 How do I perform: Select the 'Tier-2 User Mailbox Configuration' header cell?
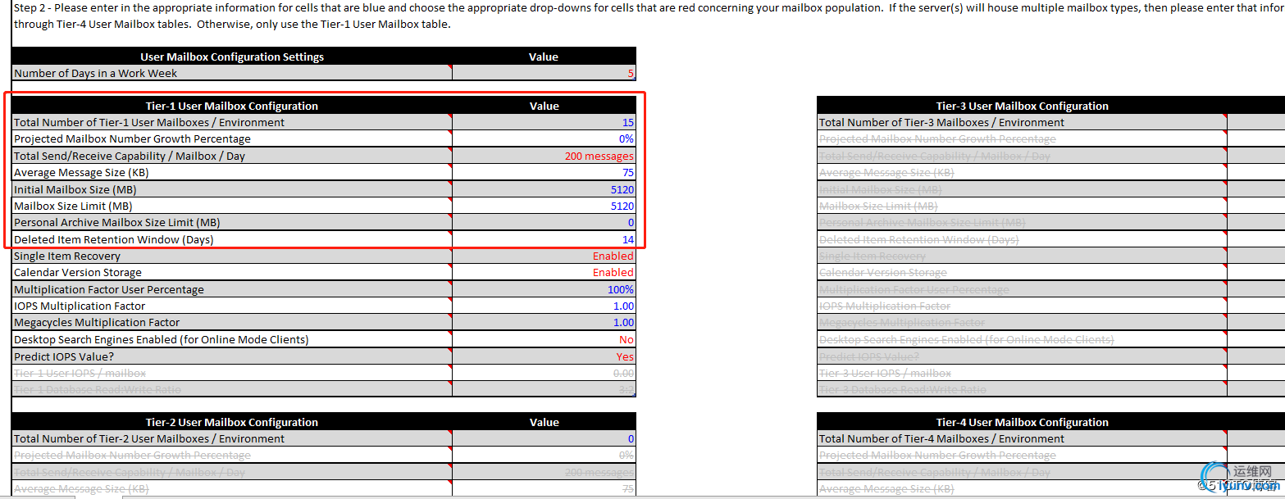point(232,422)
